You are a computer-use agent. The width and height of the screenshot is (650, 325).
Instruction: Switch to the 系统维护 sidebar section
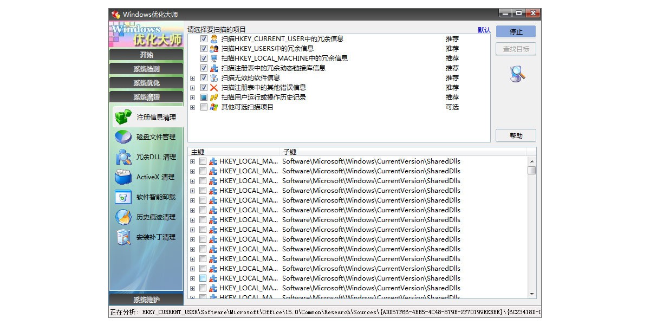pyautogui.click(x=146, y=300)
